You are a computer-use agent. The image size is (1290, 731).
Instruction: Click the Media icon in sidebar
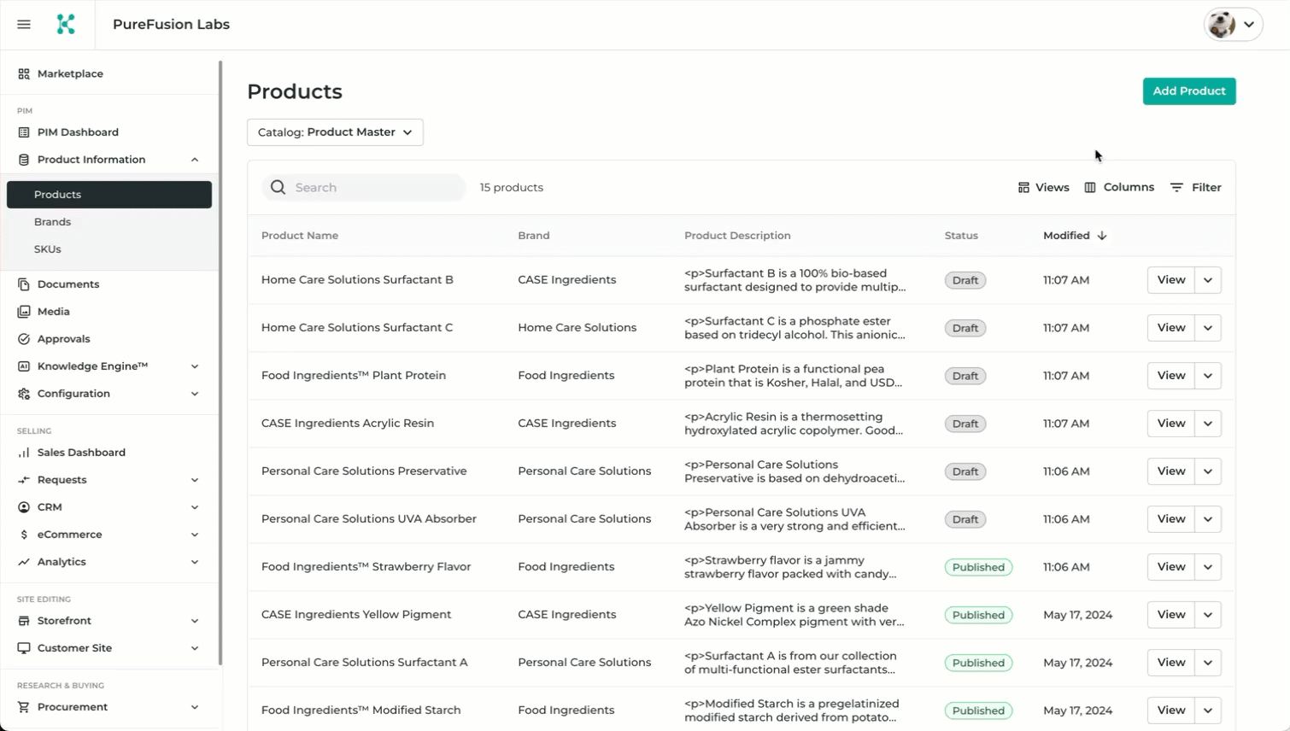[x=24, y=312]
